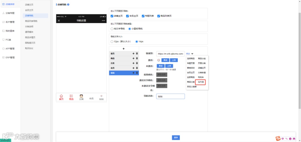Click the plus icon on the 商品 row
This screenshot has width=301, height=142.
(133, 58)
